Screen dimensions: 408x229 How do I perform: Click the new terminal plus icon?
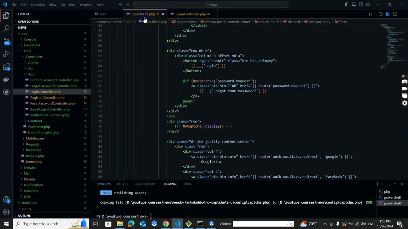click(377, 184)
